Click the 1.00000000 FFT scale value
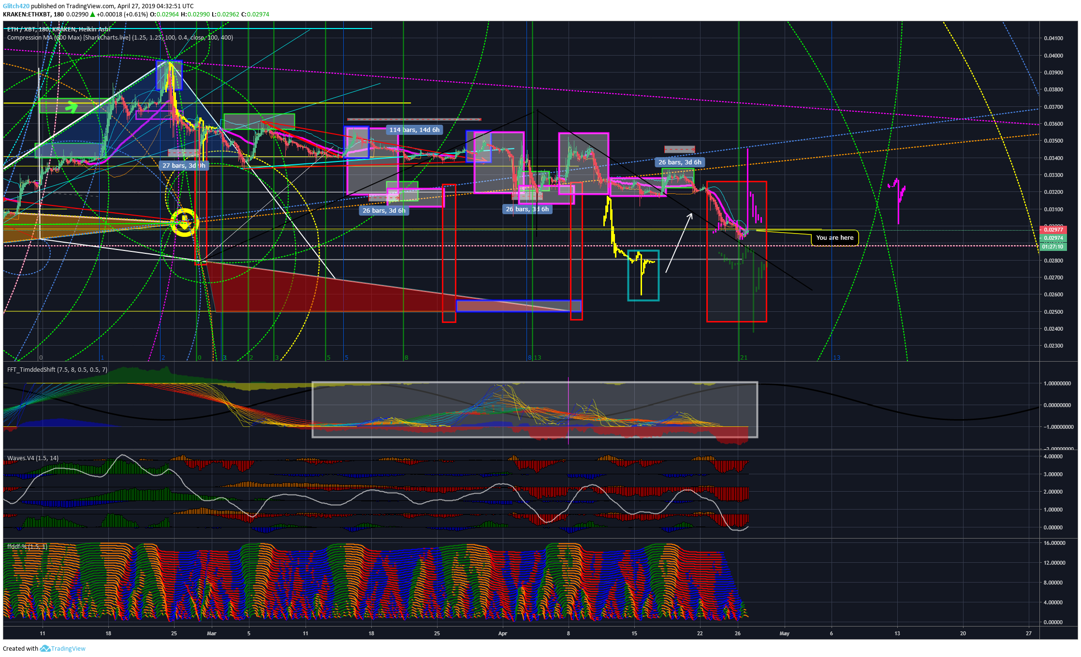Screen dimensions: 1081x657 click(x=1056, y=383)
